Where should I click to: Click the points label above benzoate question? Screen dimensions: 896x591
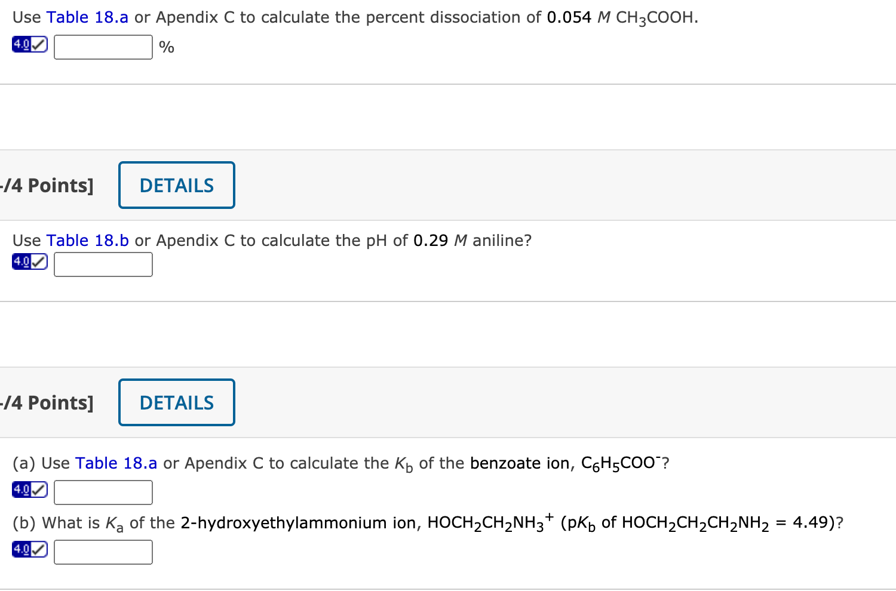[x=48, y=403]
